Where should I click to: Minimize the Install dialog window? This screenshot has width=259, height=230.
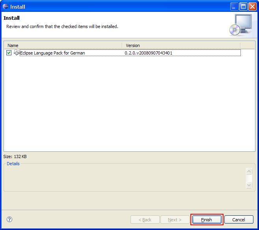[234, 7]
